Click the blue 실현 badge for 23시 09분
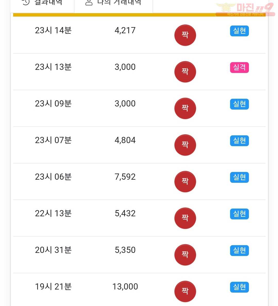 (x=239, y=104)
